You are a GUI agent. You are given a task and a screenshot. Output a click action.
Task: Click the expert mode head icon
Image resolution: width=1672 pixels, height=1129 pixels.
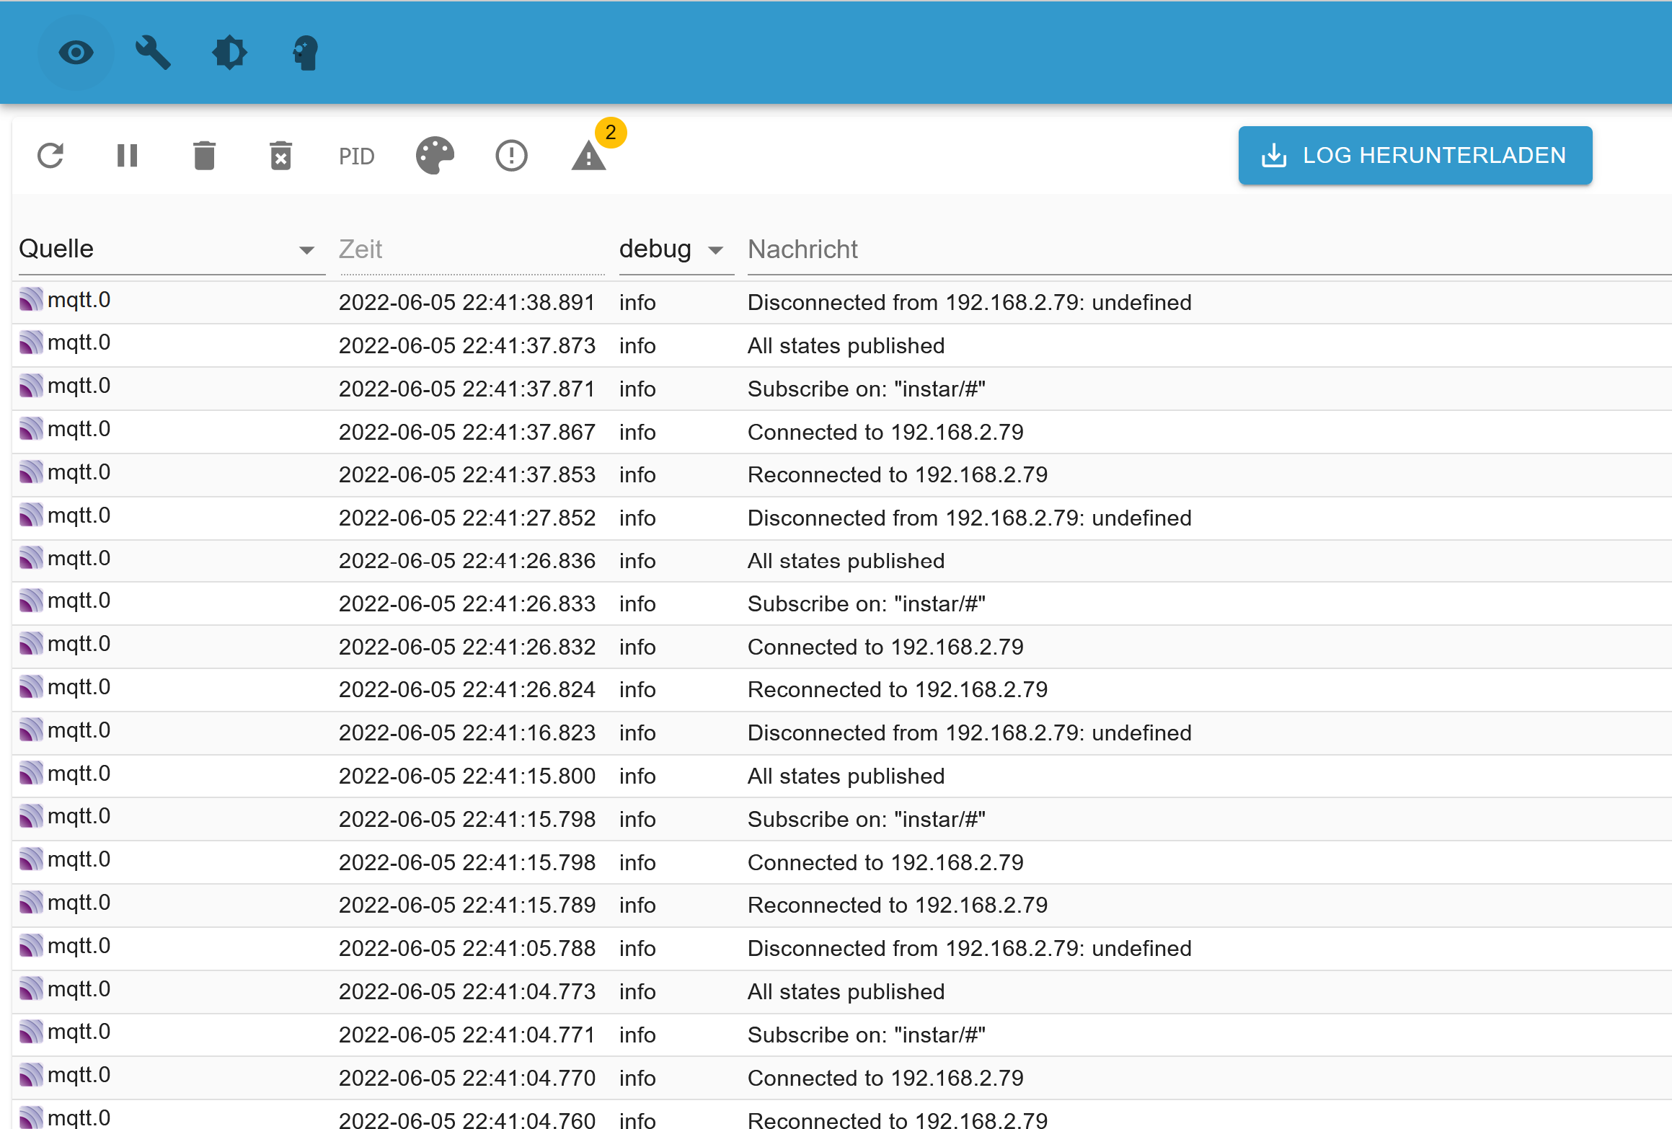click(306, 53)
